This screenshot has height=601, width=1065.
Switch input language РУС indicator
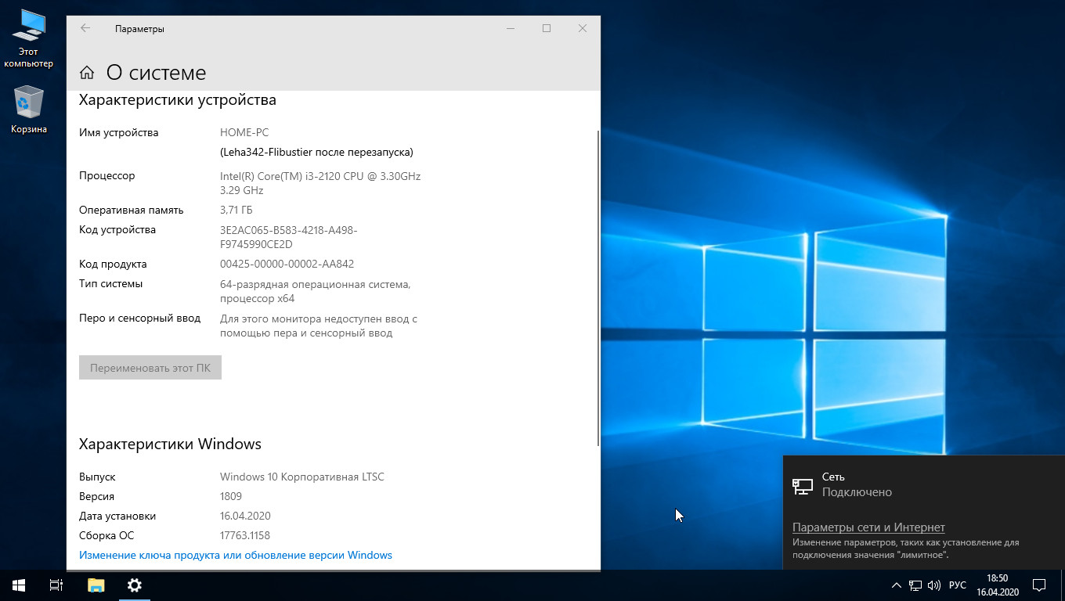point(957,585)
